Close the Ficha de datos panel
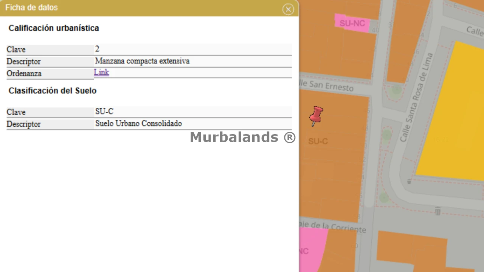This screenshot has width=484, height=272. [288, 9]
